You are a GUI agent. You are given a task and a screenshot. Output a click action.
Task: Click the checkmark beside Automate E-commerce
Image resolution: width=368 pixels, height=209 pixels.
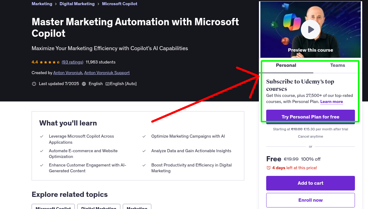pos(42,151)
